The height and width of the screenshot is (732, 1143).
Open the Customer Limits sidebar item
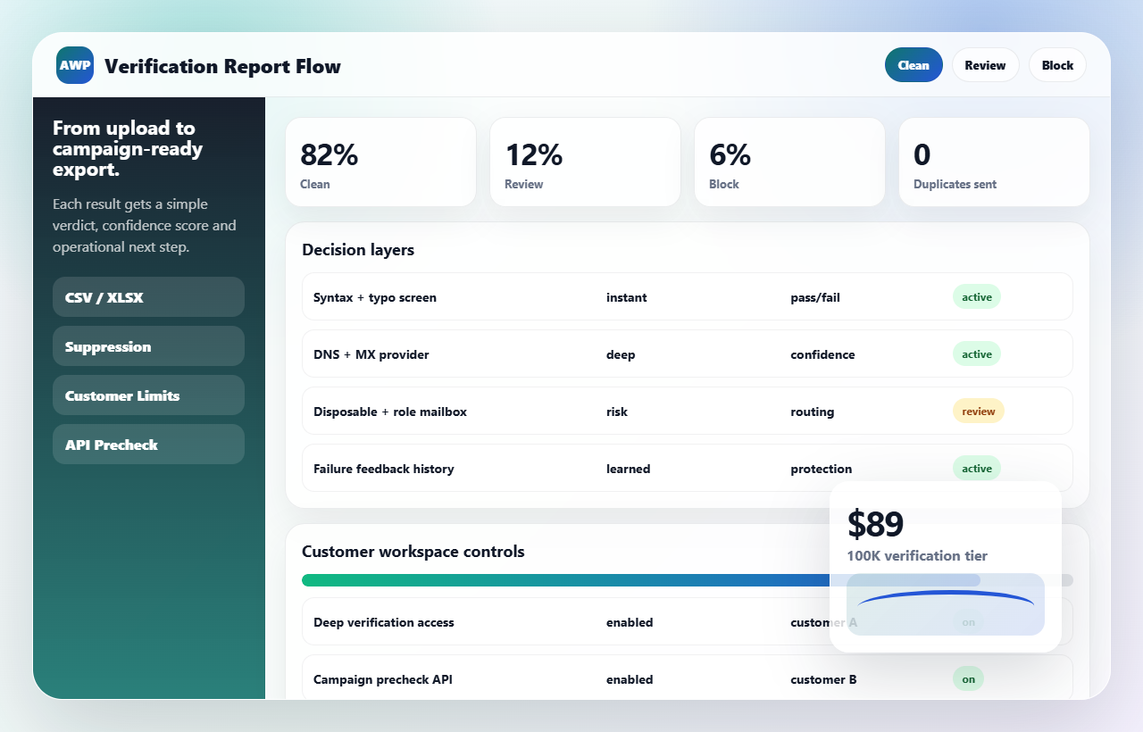pos(148,395)
